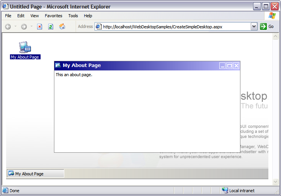
Task: Click the Forward navigation arrow icon
Action: click(x=24, y=26)
